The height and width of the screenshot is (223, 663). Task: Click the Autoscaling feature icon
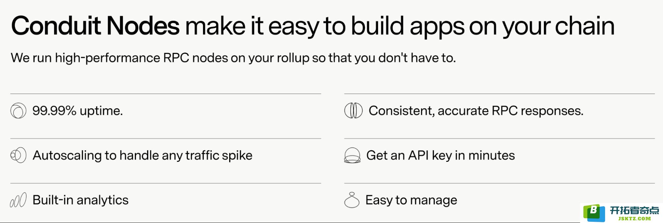click(18, 155)
